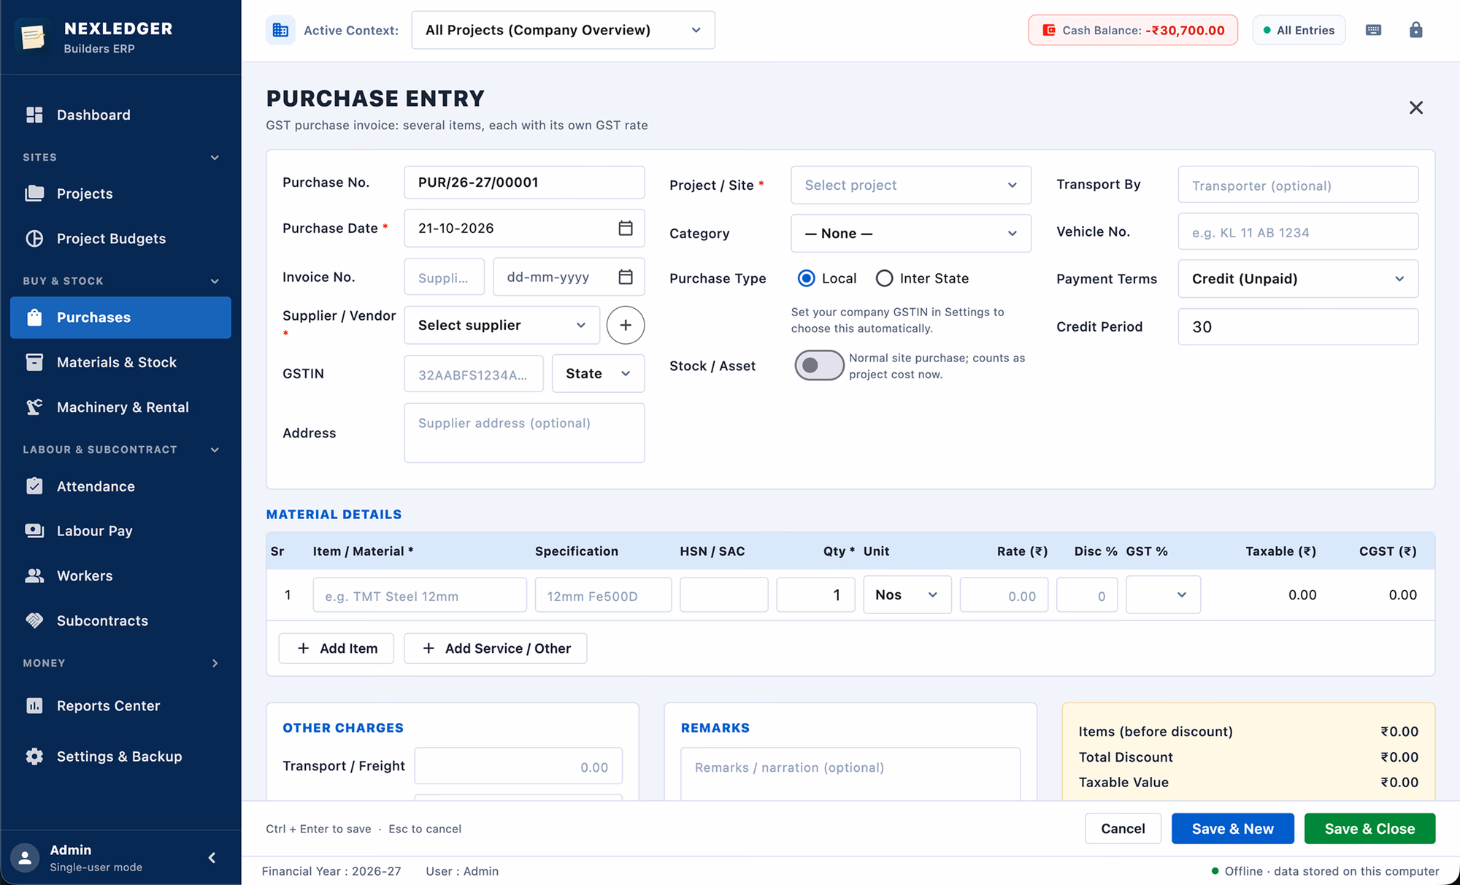1460x885 pixels.
Task: Open Attendance page
Action: pos(120,486)
